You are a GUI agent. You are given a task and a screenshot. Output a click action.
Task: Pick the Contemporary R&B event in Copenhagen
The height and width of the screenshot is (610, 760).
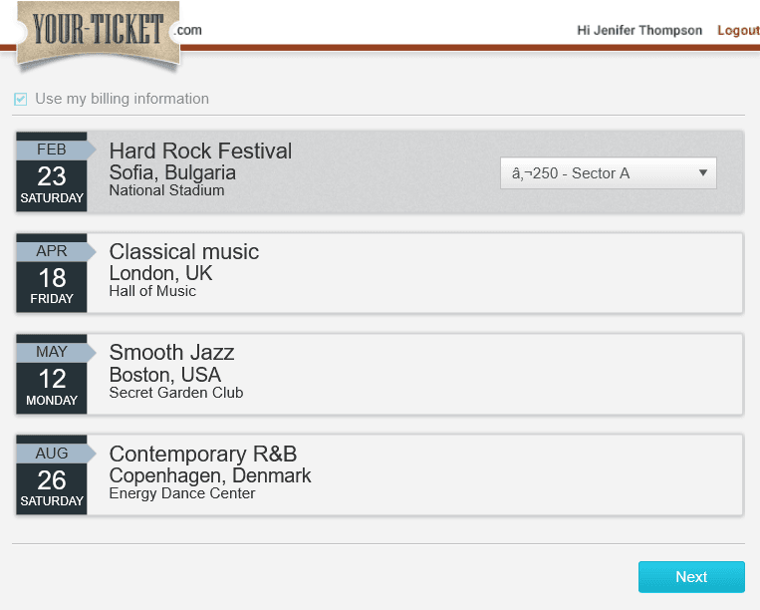380,474
